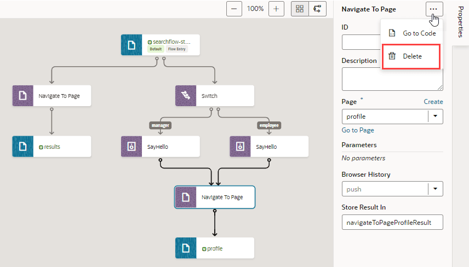Switch to grid layout view icon
The height and width of the screenshot is (267, 469).
click(300, 9)
